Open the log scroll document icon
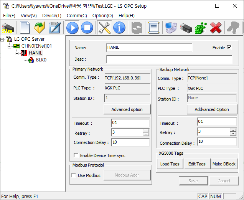 click(x=154, y=28)
